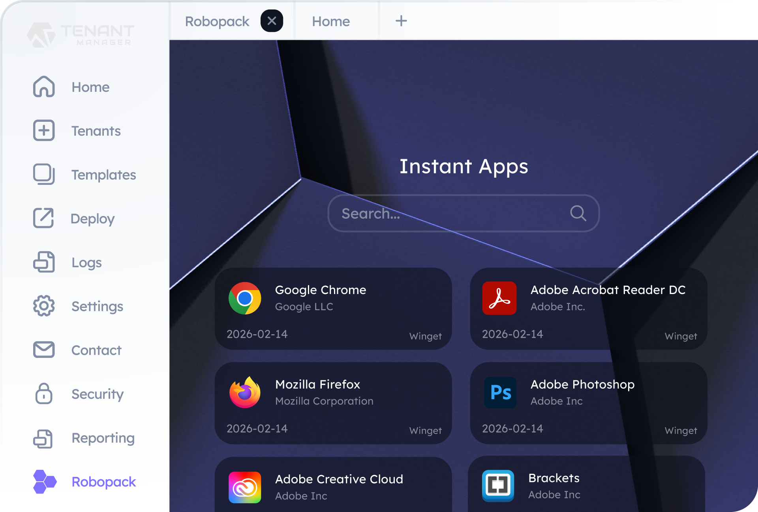Screen dimensions: 758x512
Task: Switch to the Home tab
Action: coord(331,21)
